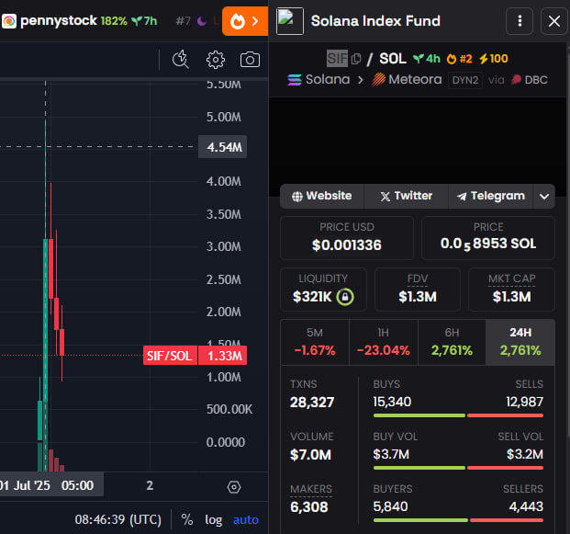This screenshot has height=534, width=570.
Task: Click the #2 trending flame badge
Action: coord(460,59)
